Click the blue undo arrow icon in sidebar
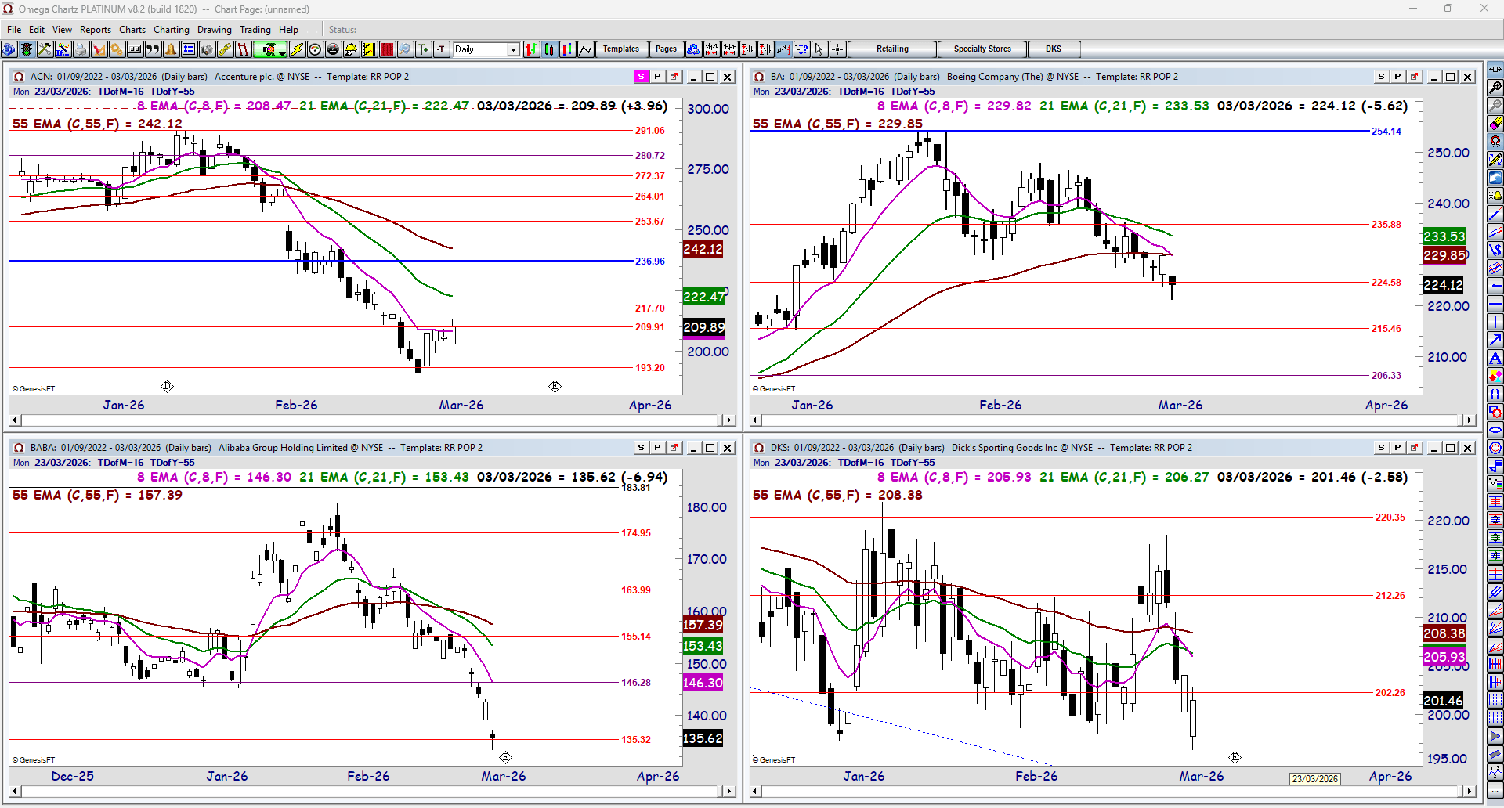Image resolution: width=1504 pixels, height=808 pixels. click(1495, 178)
